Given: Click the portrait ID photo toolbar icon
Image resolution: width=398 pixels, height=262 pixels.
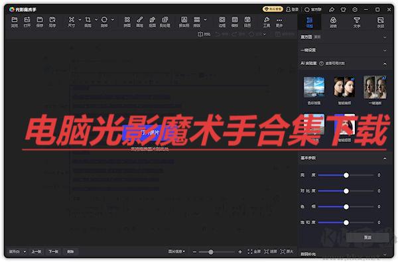Looking at the screenshot, I should tap(184, 22).
